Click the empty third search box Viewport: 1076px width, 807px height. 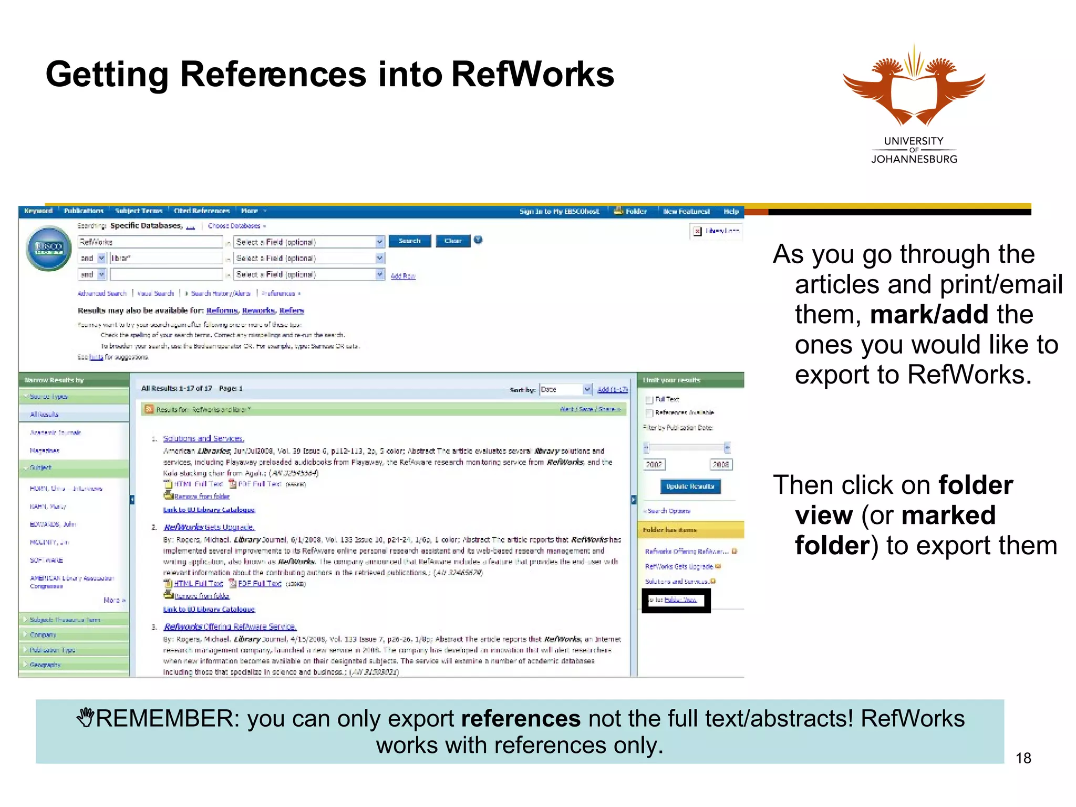[166, 274]
